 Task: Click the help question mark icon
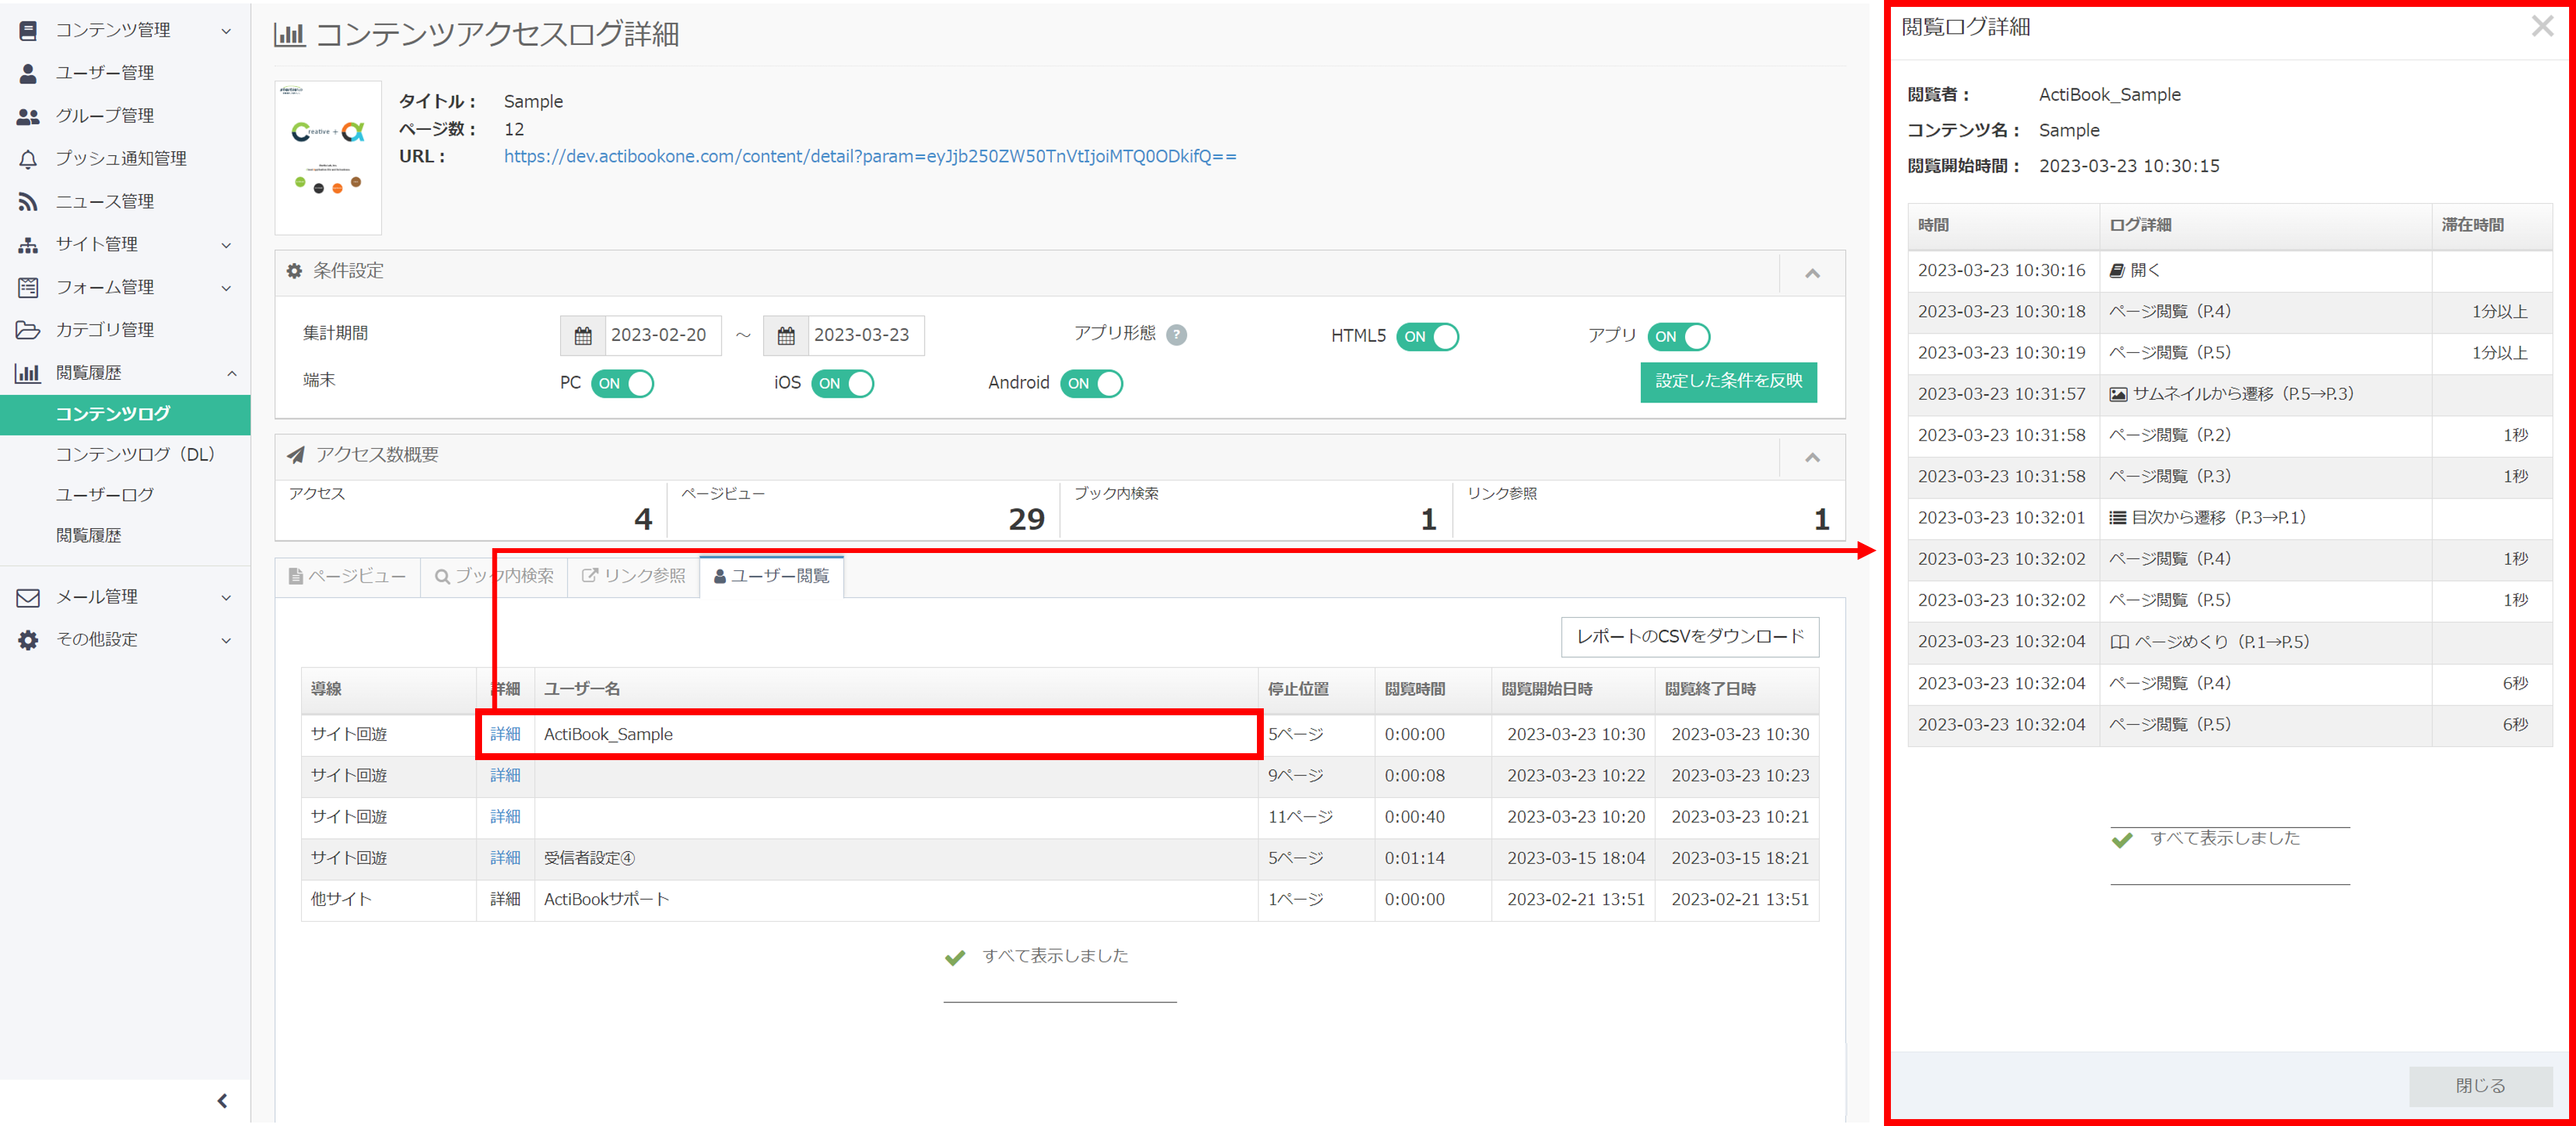(x=1177, y=335)
